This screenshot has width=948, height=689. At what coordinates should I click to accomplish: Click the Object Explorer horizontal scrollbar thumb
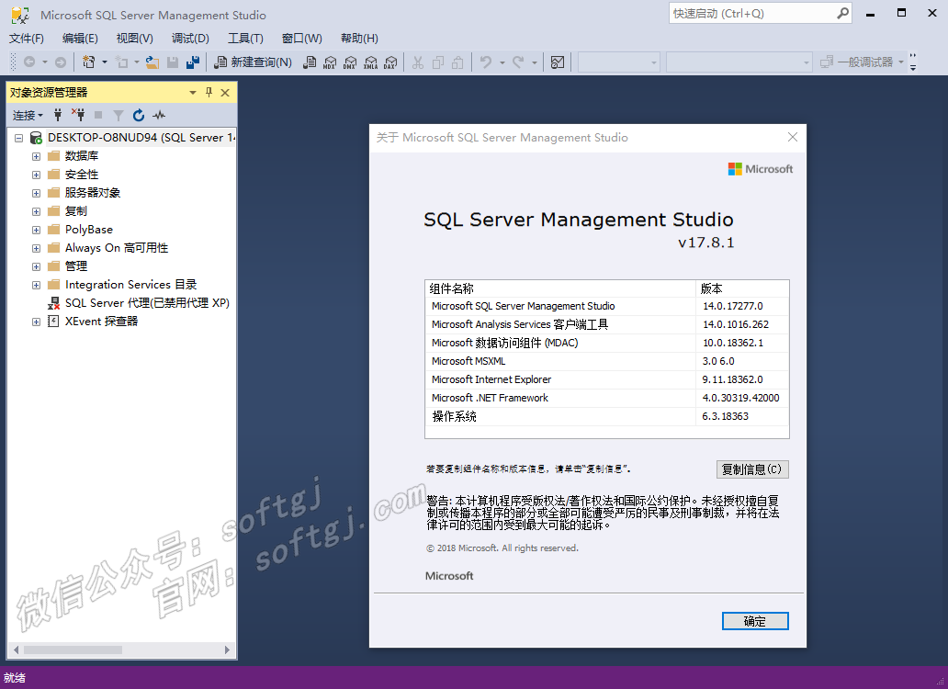point(73,649)
